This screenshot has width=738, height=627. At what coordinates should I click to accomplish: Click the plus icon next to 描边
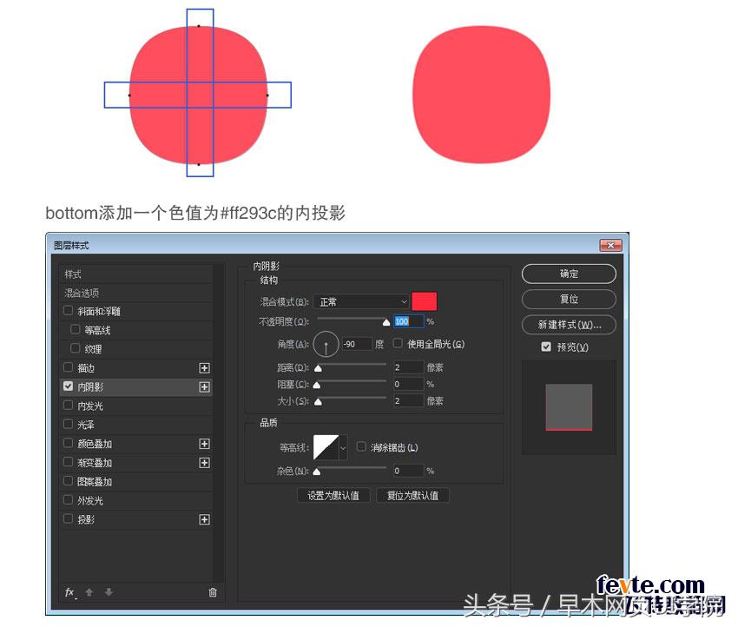click(203, 367)
